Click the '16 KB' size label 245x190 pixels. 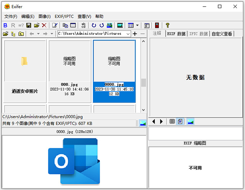pyautogui.click(x=69, y=94)
